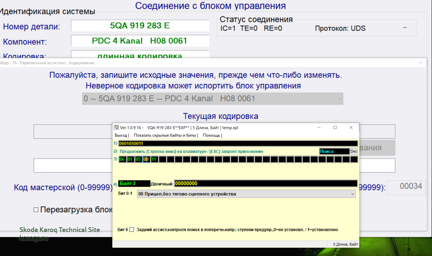Close the long coding helper window
Image resolution: width=432 pixels, height=256 pixels.
click(x=351, y=127)
